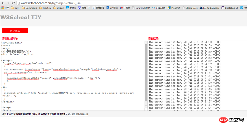
Task: Open the Practical bookmark folder
Action: tap(45, 8)
